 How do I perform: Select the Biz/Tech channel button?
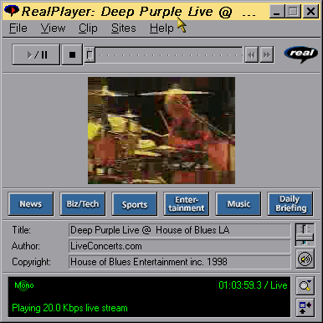83,204
